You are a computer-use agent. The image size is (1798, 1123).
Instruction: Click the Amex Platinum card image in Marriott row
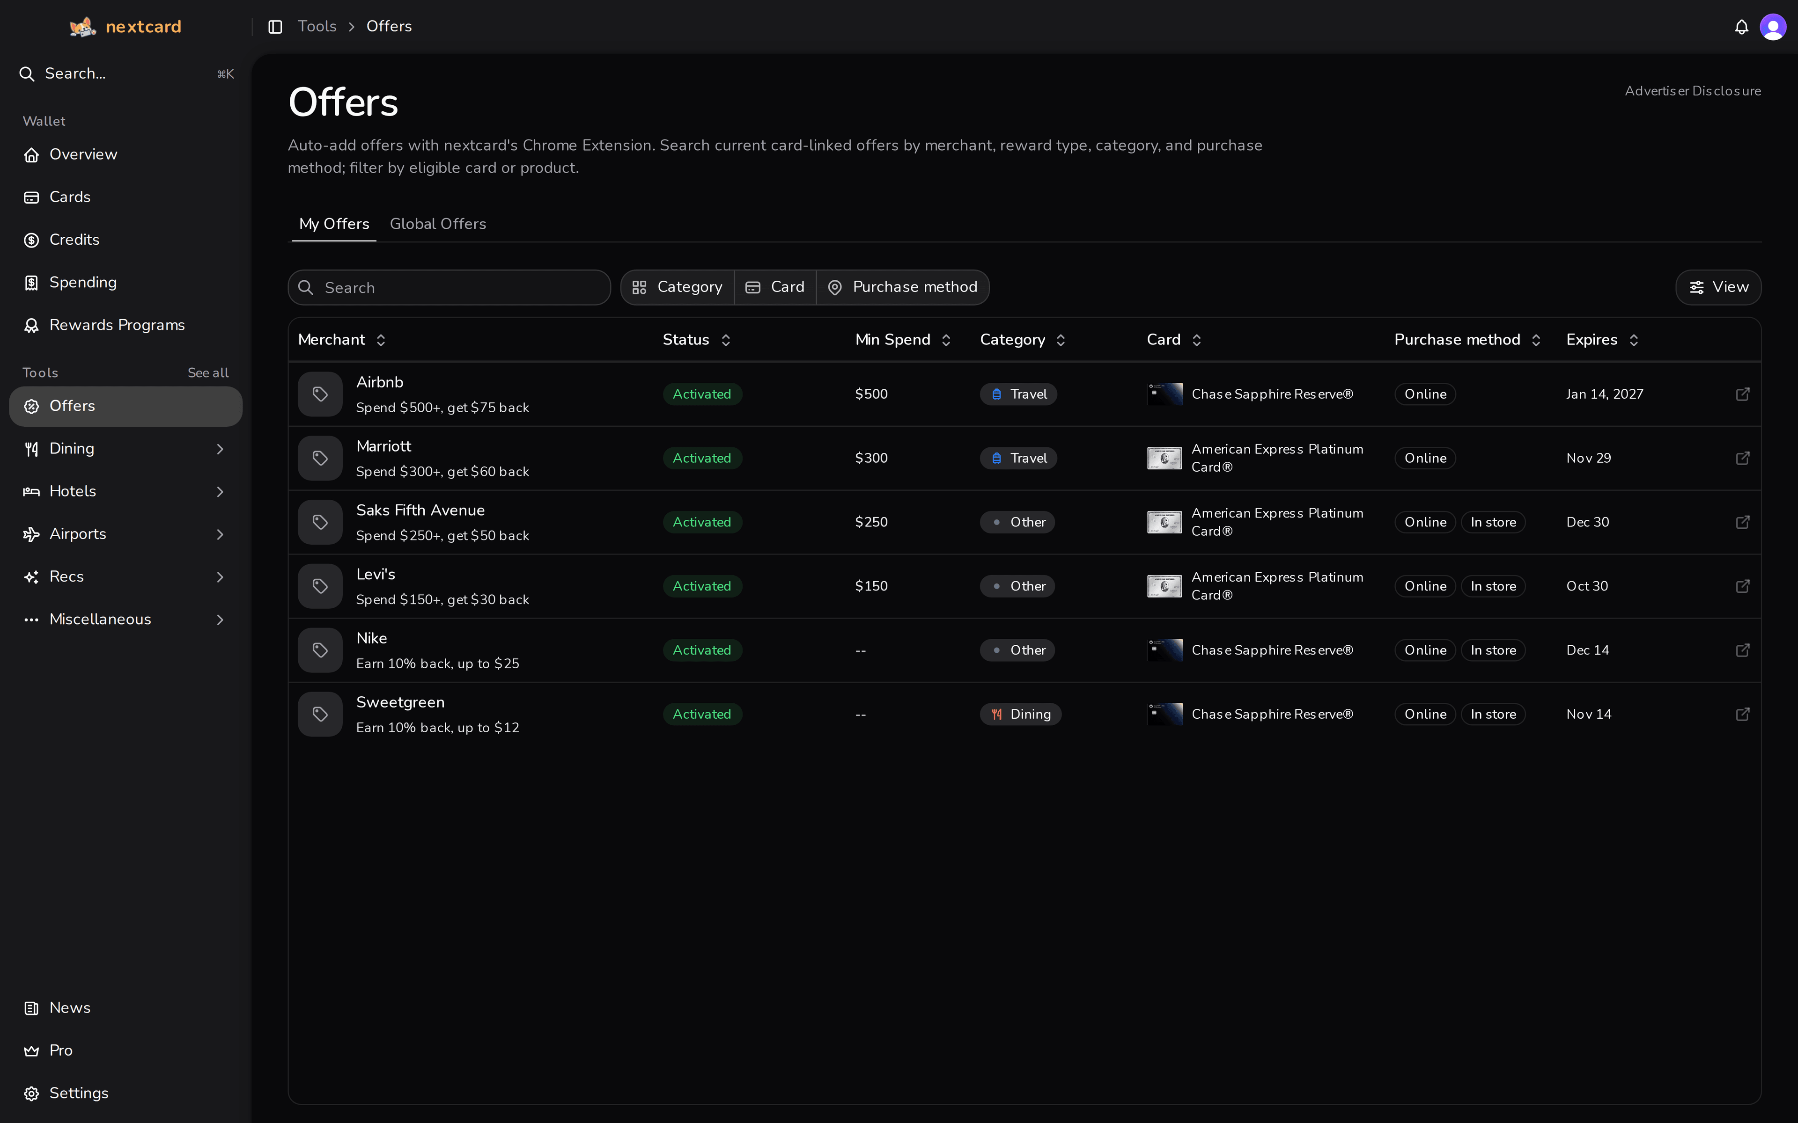pyautogui.click(x=1165, y=458)
